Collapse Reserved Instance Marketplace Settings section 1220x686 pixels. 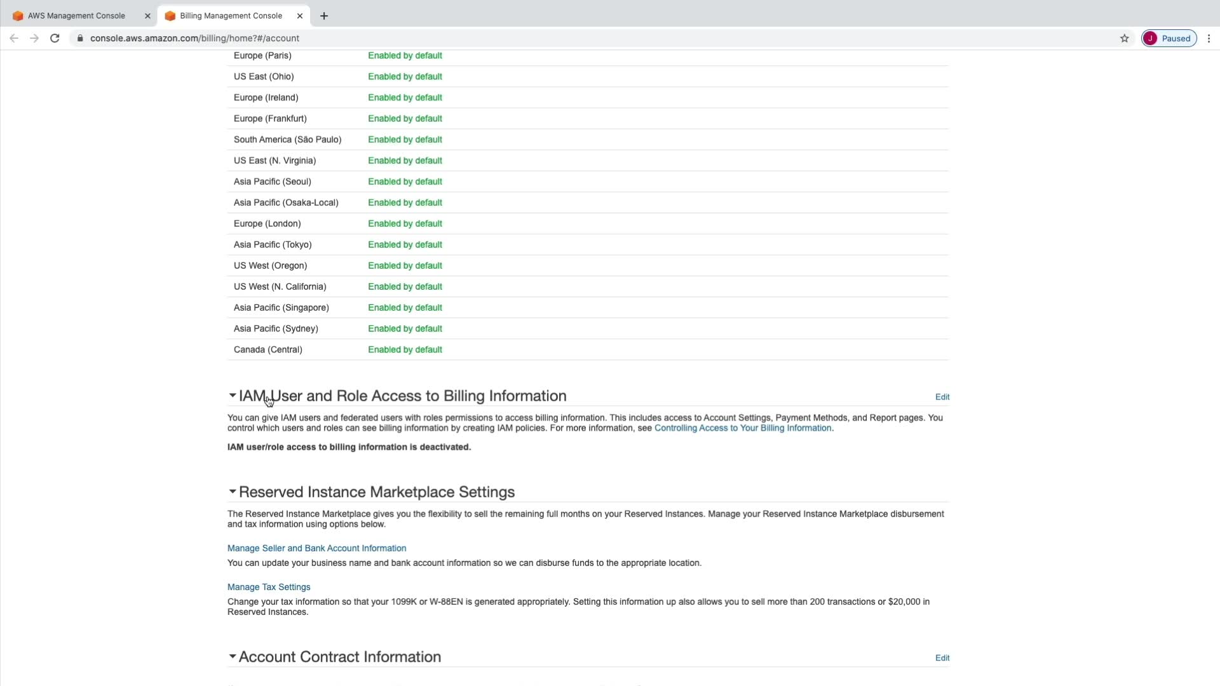coord(233,492)
